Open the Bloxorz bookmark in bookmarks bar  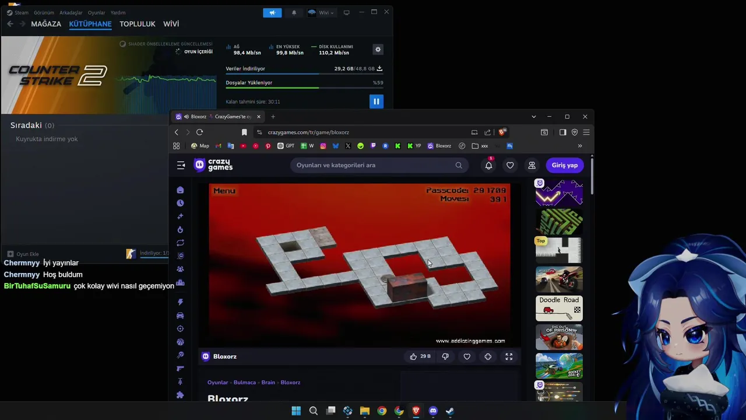pyautogui.click(x=439, y=146)
